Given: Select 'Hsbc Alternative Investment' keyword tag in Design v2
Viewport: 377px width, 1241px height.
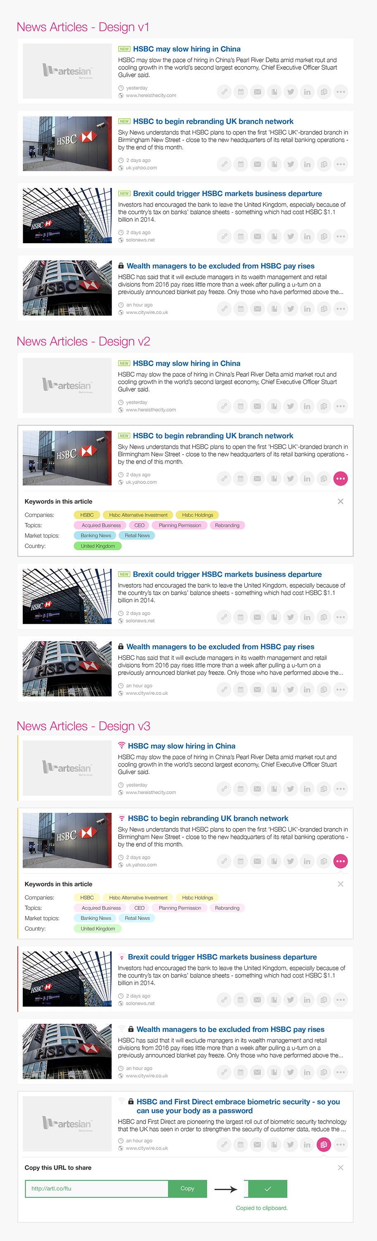Looking at the screenshot, I should (x=138, y=515).
